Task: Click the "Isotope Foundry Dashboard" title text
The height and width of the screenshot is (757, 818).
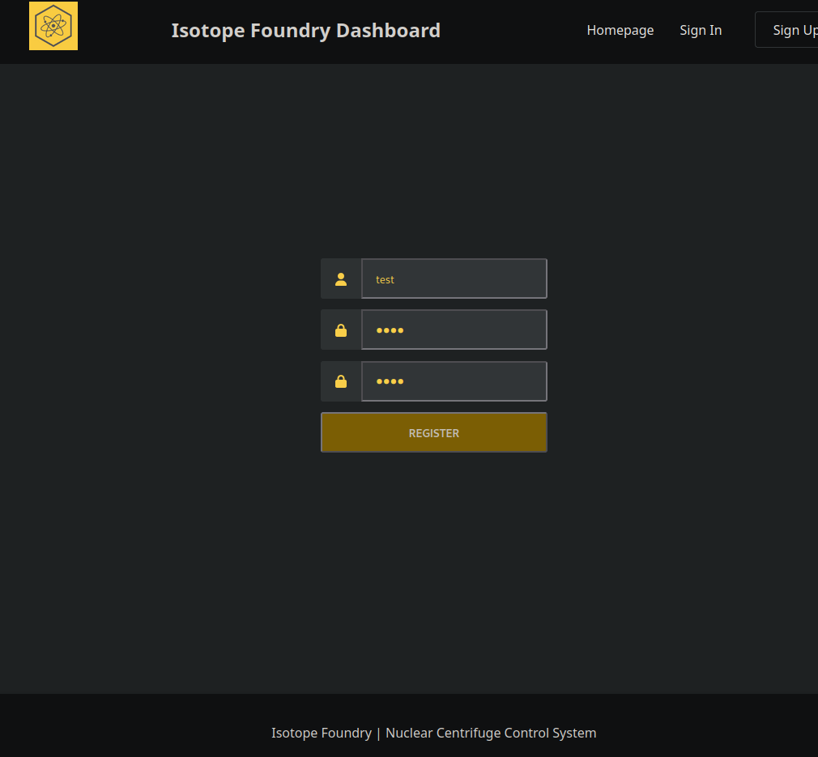Action: click(x=305, y=30)
